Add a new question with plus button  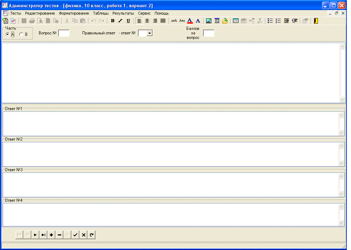[52, 235]
